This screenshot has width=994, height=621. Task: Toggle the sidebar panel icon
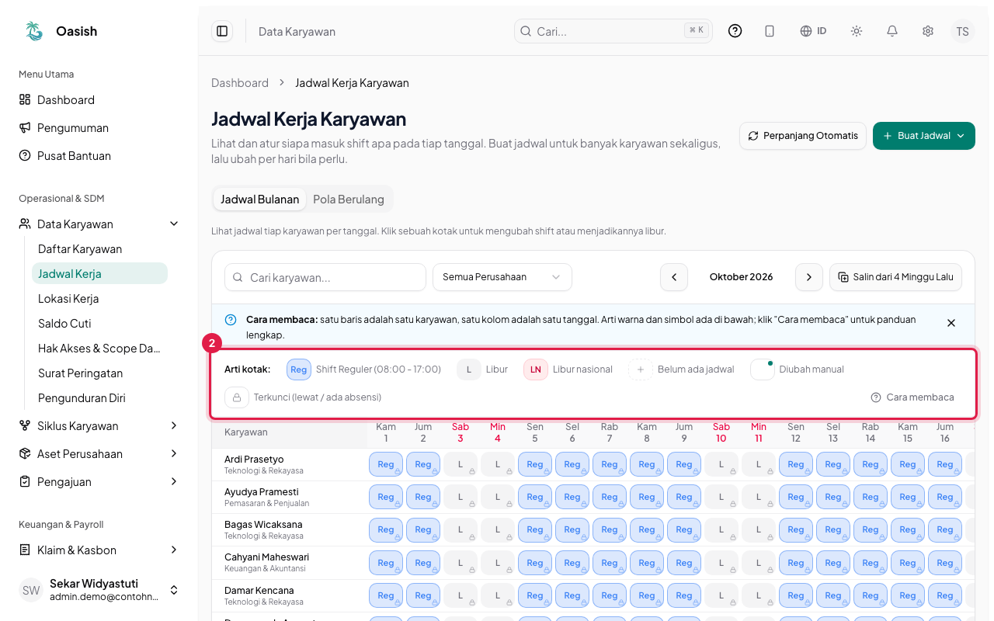(x=222, y=31)
